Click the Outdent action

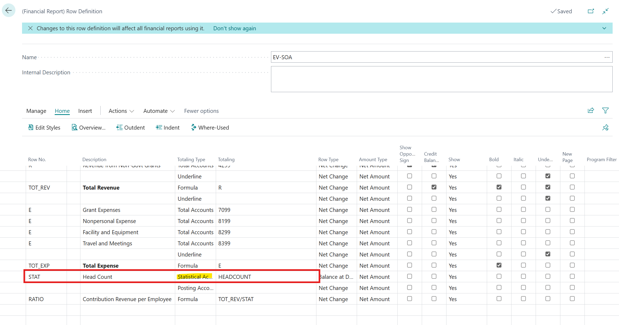pyautogui.click(x=131, y=128)
